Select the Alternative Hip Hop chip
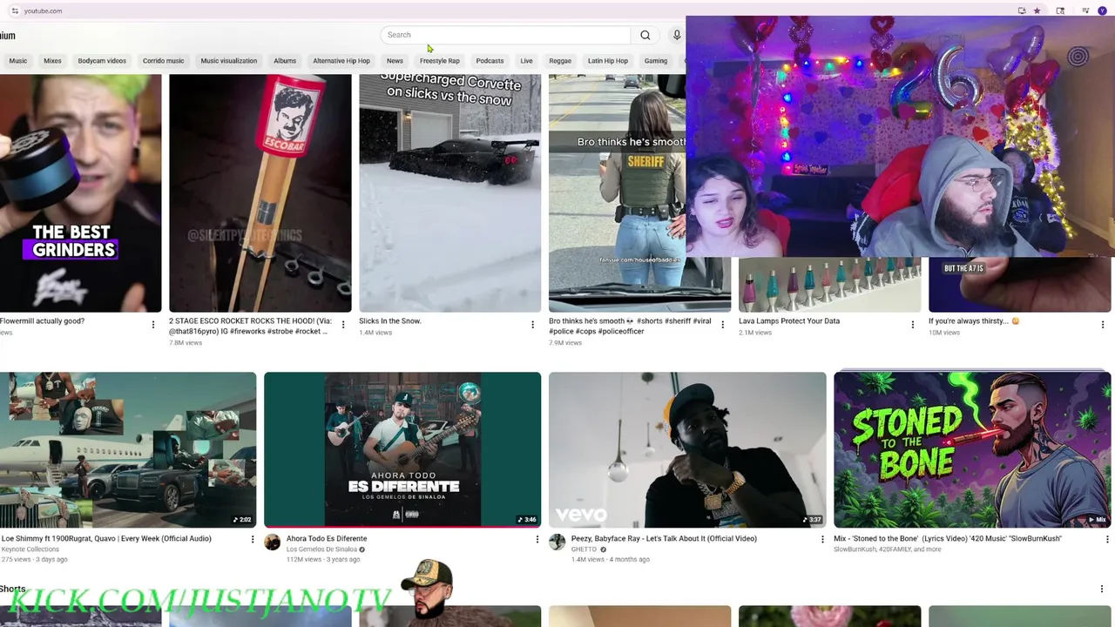 point(341,61)
